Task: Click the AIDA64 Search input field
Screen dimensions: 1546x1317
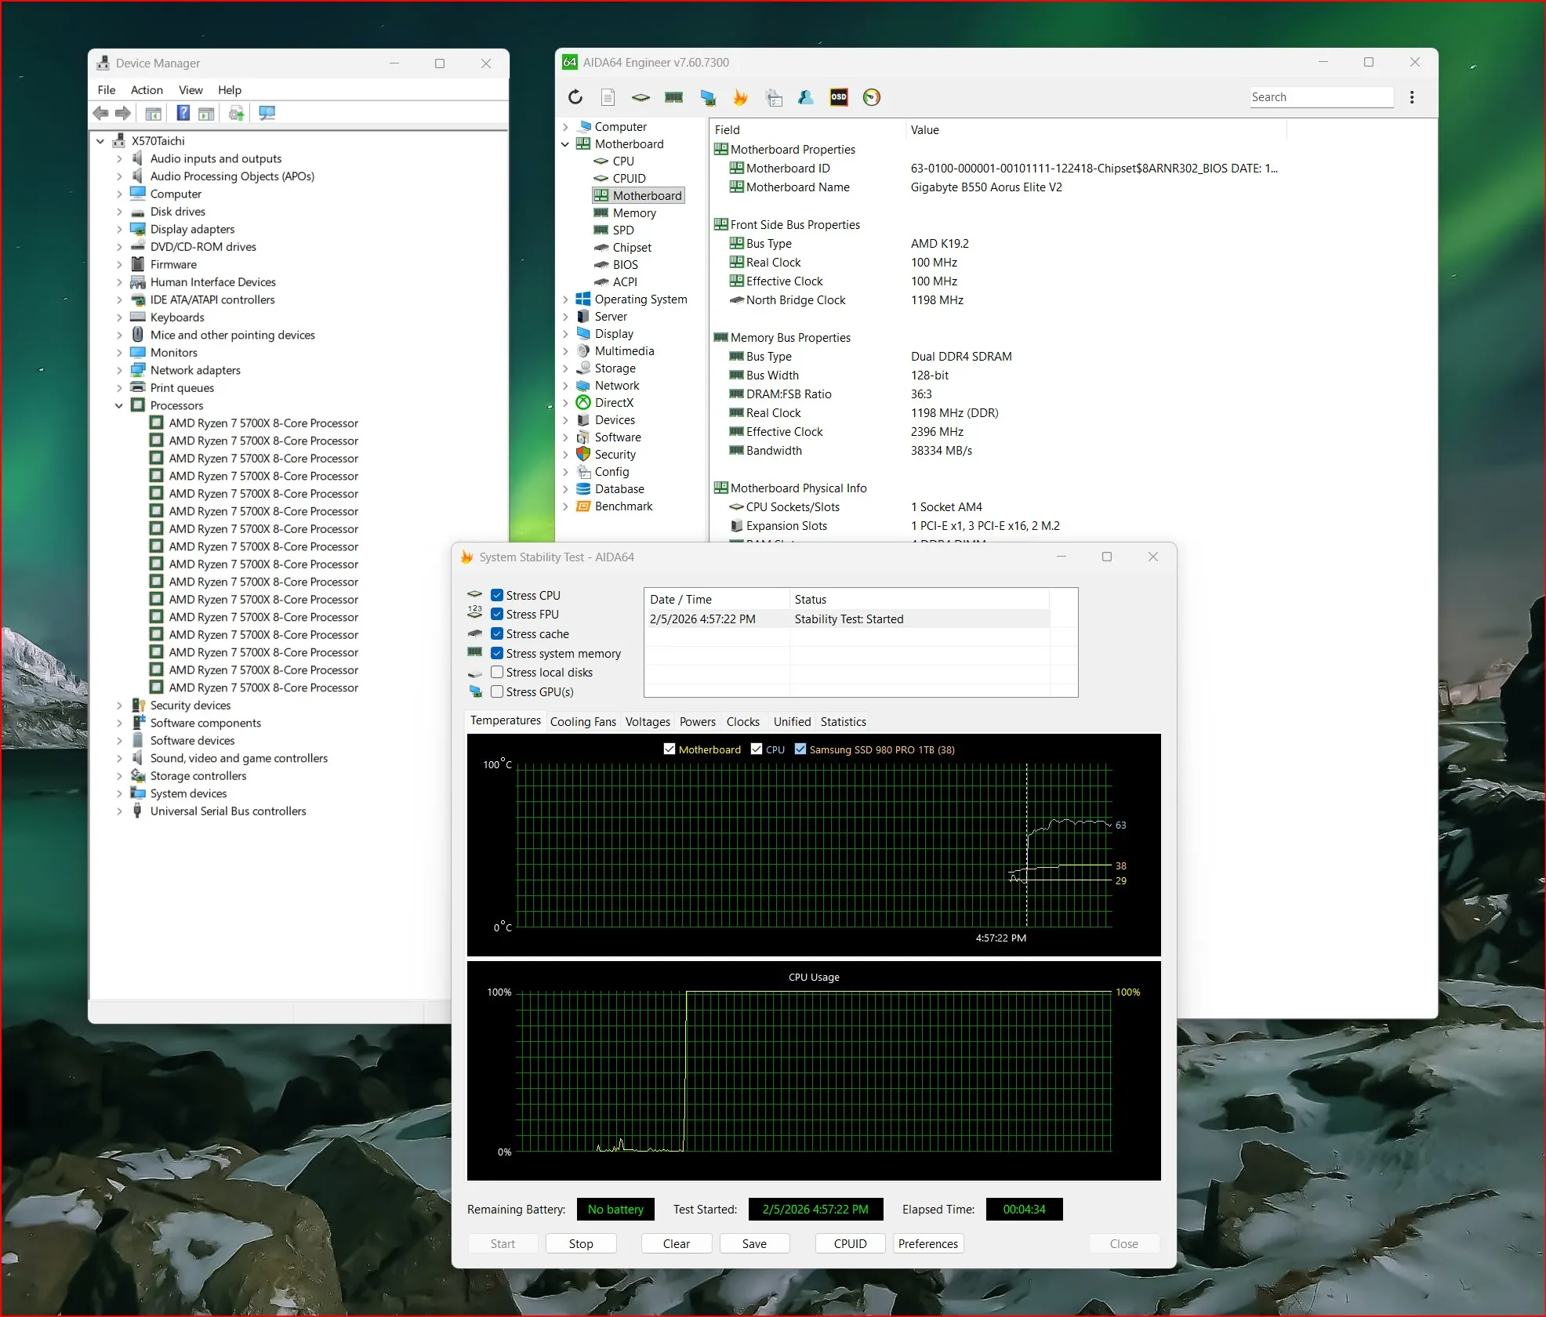Action: pyautogui.click(x=1320, y=97)
